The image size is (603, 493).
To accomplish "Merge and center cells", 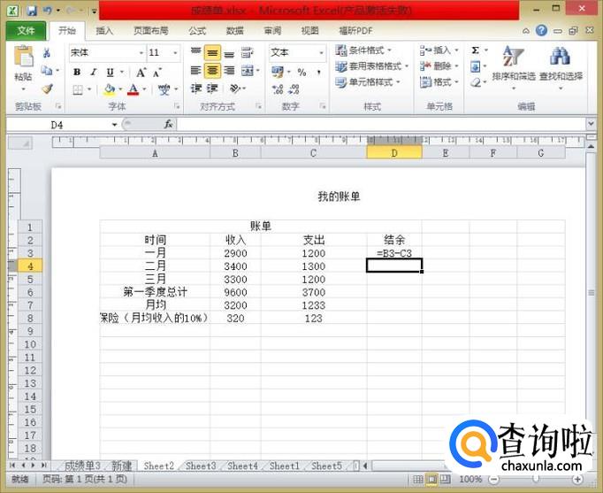I will 248,71.
